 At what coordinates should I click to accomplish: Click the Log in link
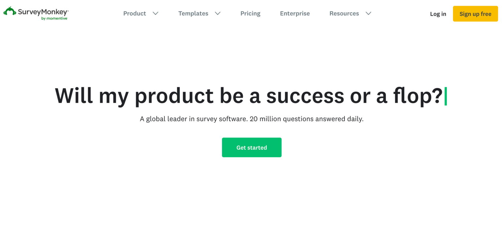pyautogui.click(x=438, y=14)
